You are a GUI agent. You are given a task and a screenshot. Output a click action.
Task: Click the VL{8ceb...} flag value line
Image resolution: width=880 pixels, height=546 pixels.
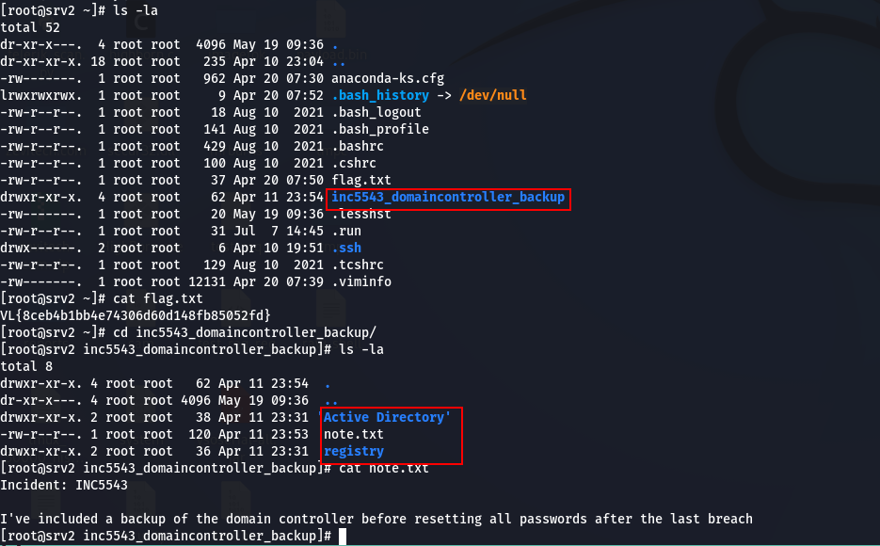pos(136,315)
